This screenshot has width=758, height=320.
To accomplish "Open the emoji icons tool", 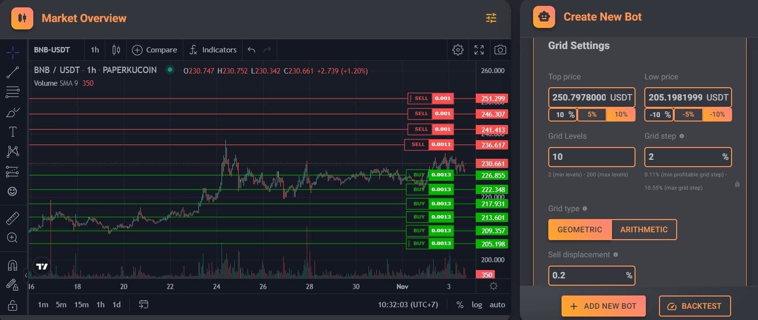I will tap(13, 191).
